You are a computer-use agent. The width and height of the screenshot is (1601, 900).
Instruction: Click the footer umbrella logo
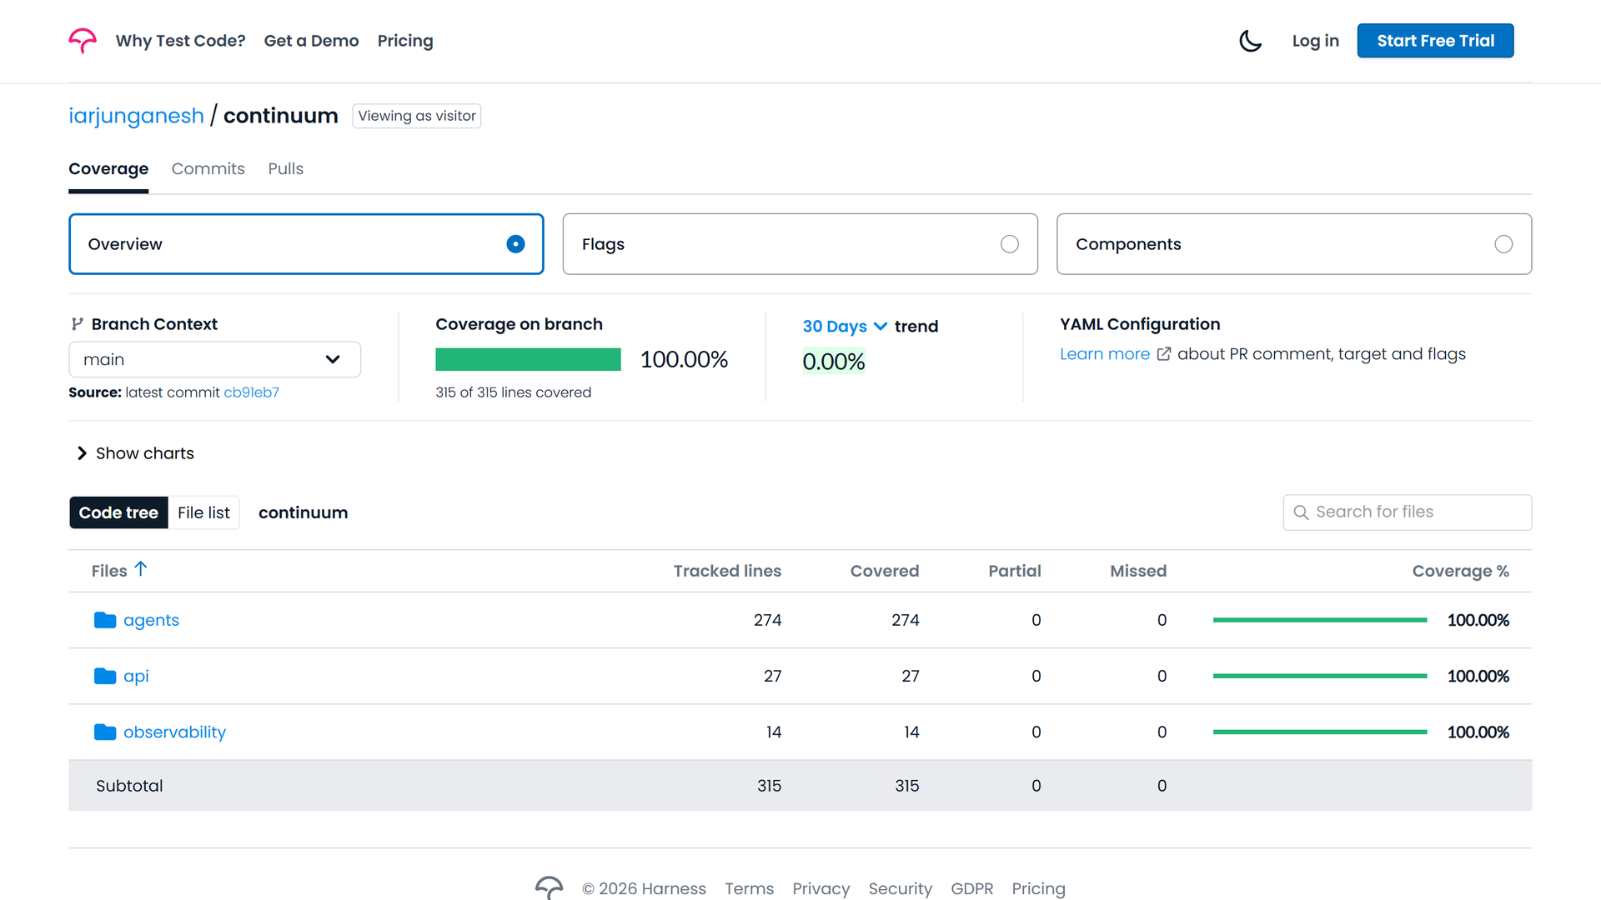(x=549, y=887)
